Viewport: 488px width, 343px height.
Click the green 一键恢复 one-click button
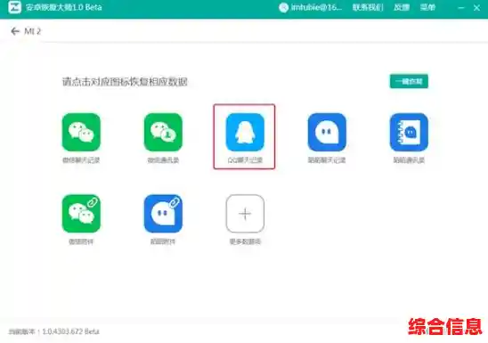point(409,81)
